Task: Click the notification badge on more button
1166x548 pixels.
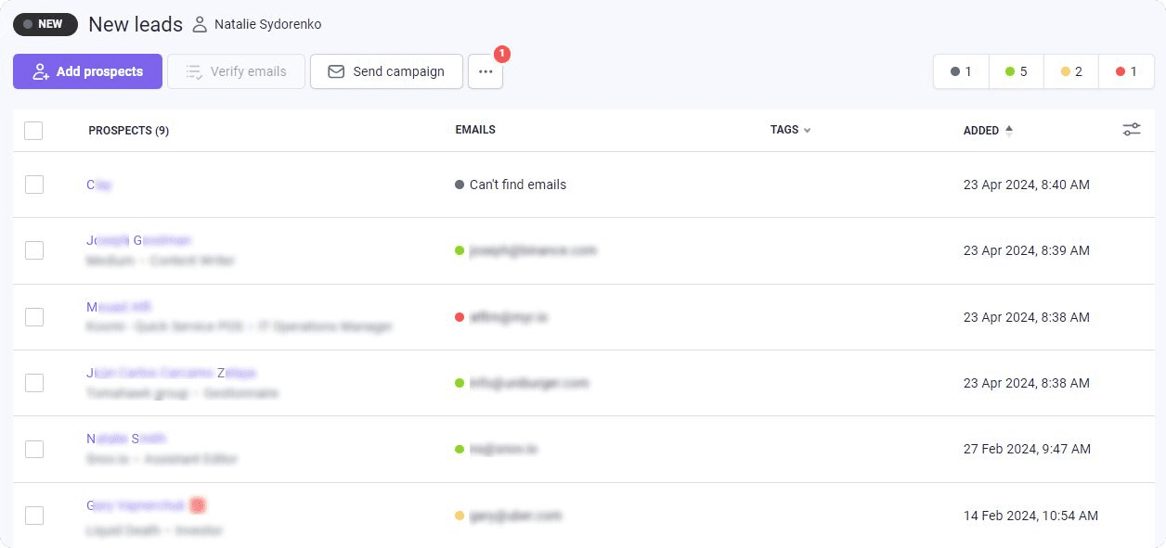Action: point(502,54)
